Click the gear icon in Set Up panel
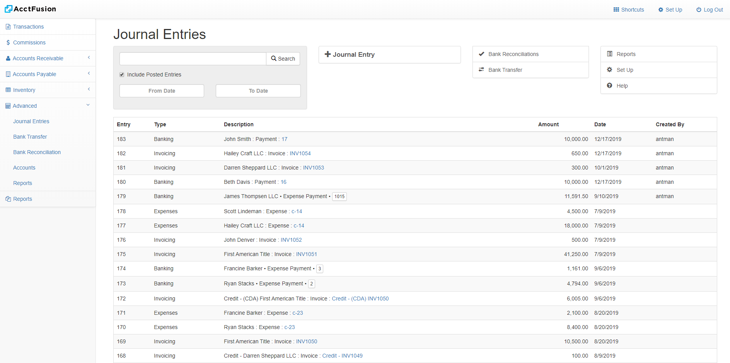This screenshot has height=363, width=730. coord(609,70)
